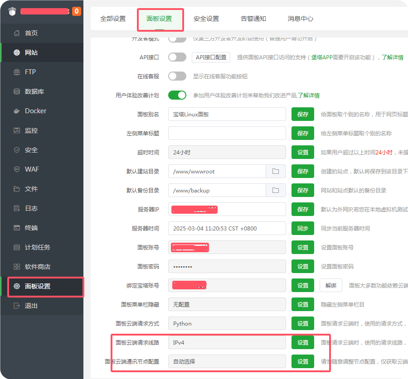The height and width of the screenshot is (379, 408).
Task: Click the 默认备份目录 path field
Action: tap(217, 190)
